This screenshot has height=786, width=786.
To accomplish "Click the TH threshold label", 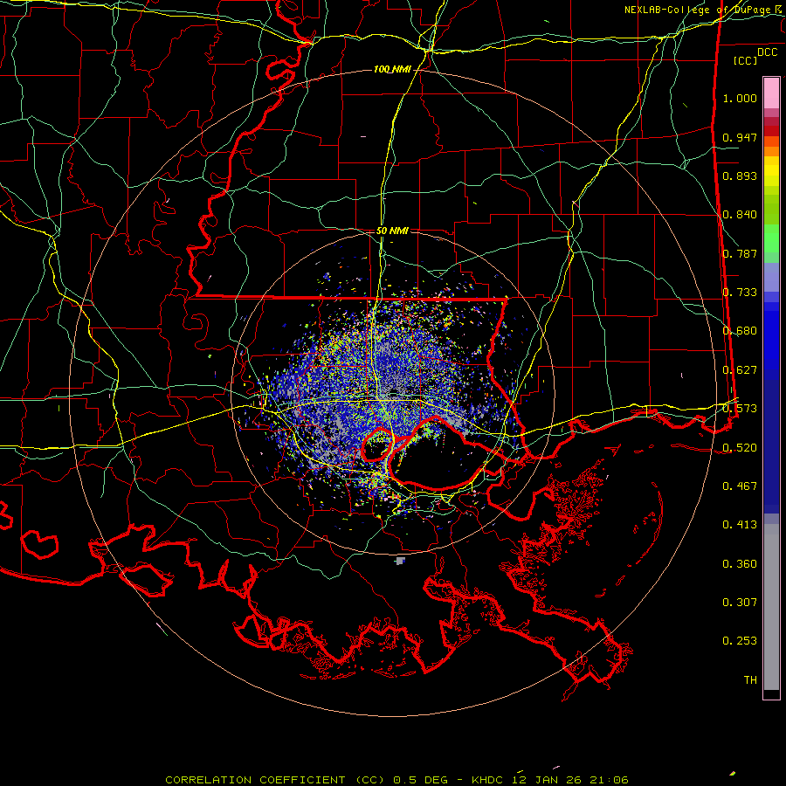I will tap(750, 680).
